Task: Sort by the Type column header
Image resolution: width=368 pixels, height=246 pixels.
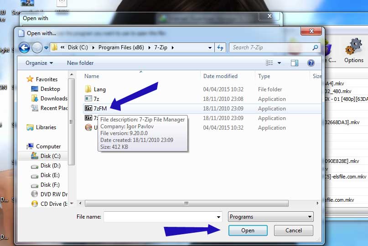Action: tap(264, 76)
